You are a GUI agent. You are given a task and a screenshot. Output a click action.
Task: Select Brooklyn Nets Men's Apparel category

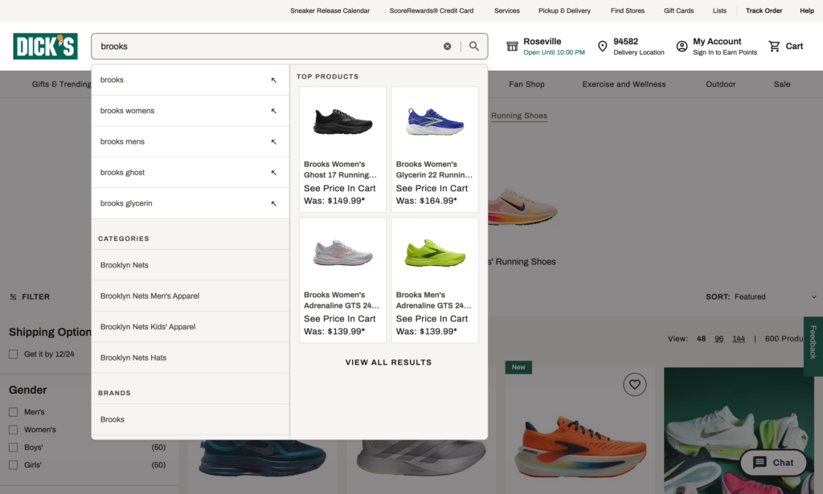pos(190,296)
